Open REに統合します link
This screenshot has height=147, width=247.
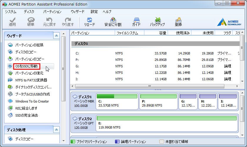(x=26, y=108)
